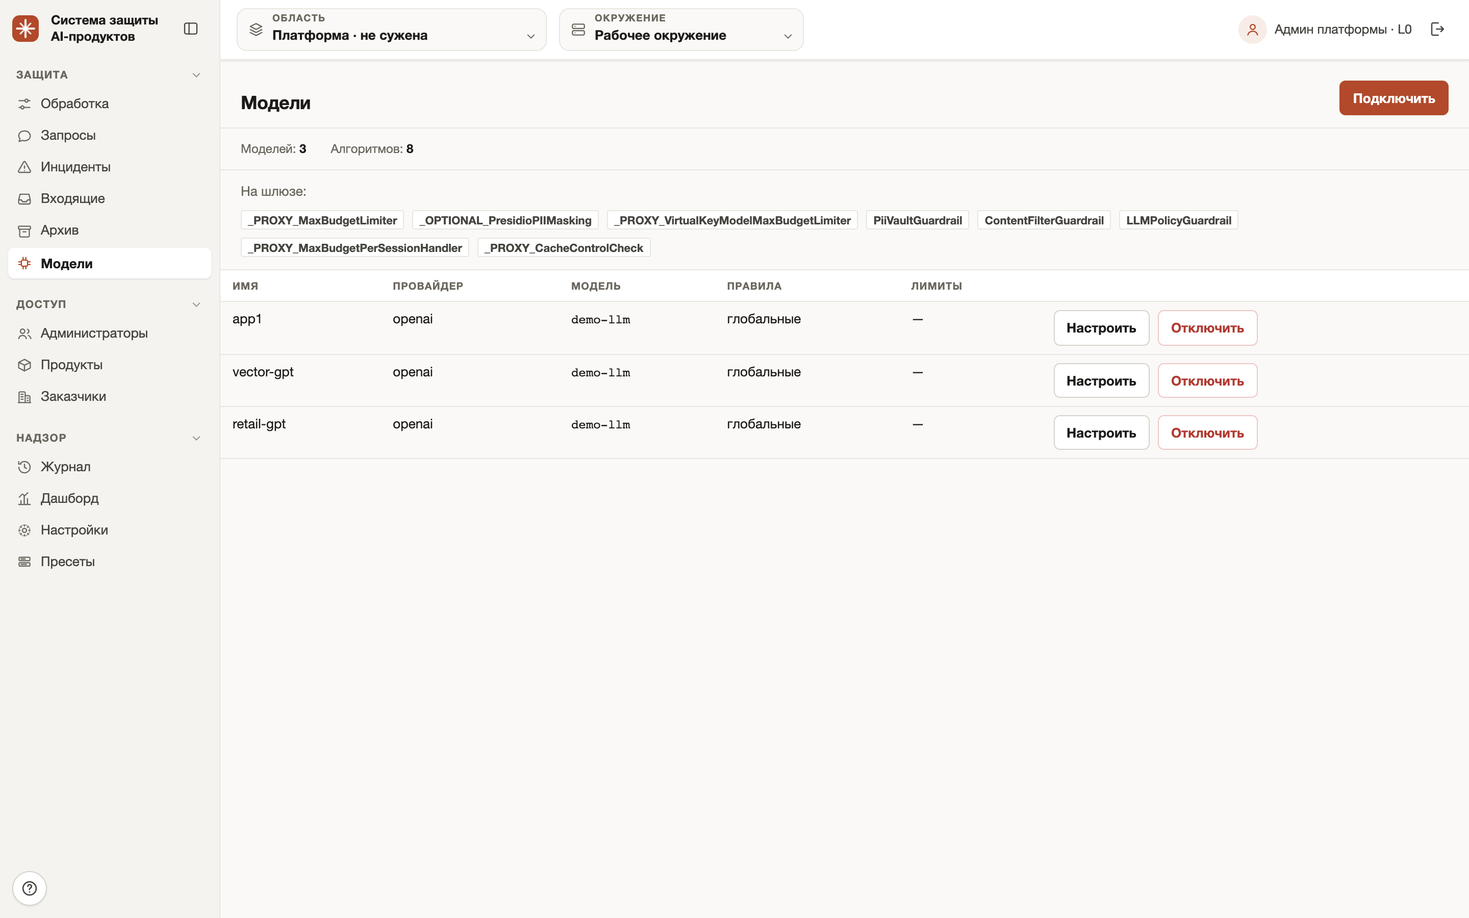Collapse the sidebar panel icon
Screen dimensions: 1469x918
coord(191,29)
